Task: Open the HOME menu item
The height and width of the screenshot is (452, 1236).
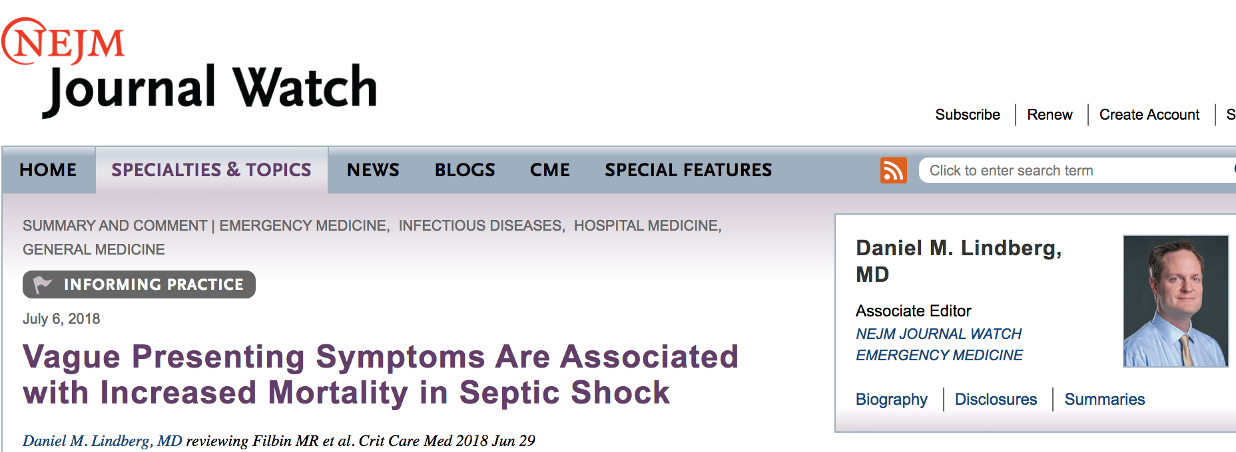Action: (x=48, y=170)
